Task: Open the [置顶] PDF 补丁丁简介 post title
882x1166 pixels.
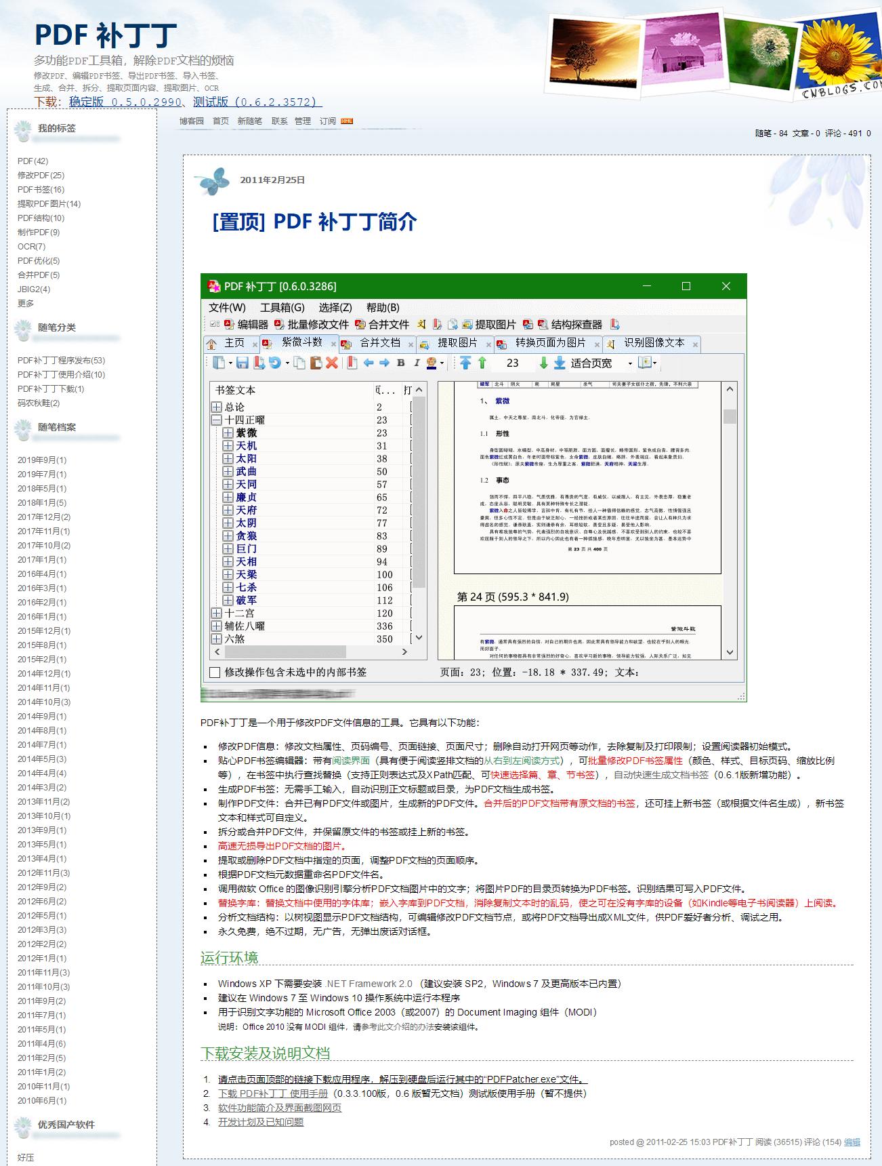Action: [x=314, y=222]
